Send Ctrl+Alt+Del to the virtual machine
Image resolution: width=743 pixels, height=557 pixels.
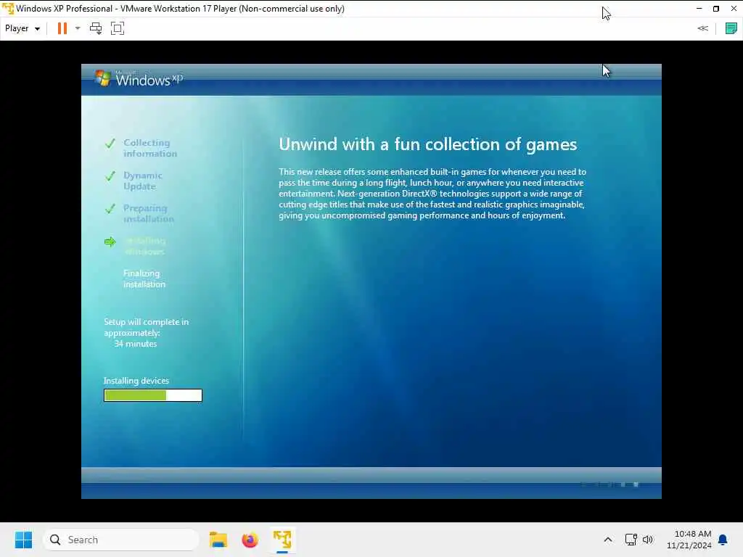[96, 28]
